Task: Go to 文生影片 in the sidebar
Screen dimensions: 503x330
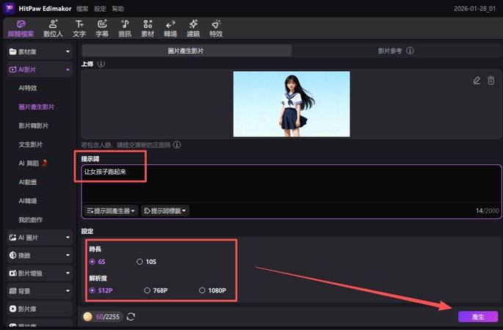Action: (31, 144)
